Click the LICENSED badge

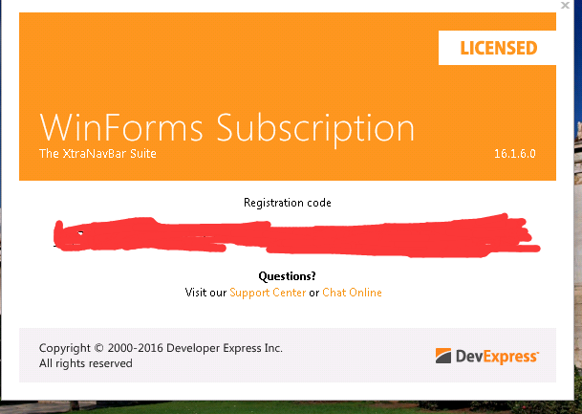(x=498, y=48)
